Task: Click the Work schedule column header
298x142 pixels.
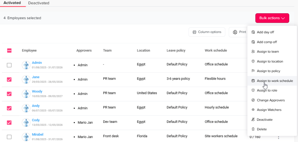Action: (216, 51)
